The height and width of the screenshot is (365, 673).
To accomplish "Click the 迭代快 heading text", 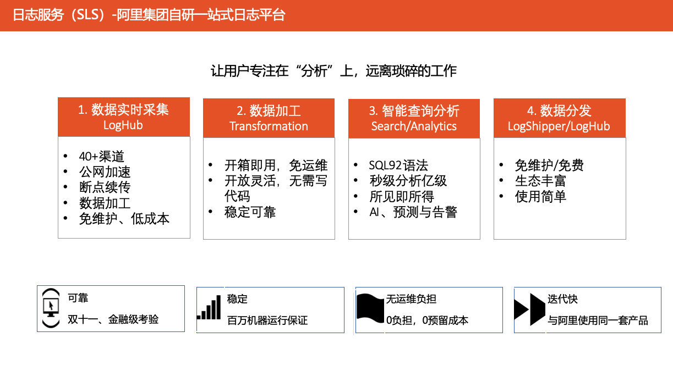I will [x=562, y=299].
